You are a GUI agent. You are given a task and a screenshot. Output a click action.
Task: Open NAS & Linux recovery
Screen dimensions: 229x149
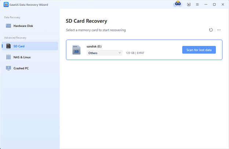[x=30, y=57]
